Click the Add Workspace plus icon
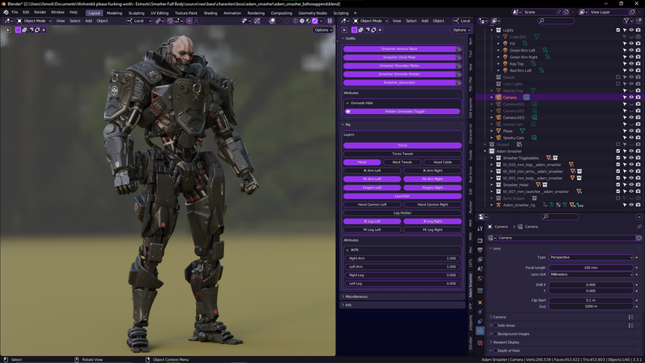645x363 pixels. (355, 13)
